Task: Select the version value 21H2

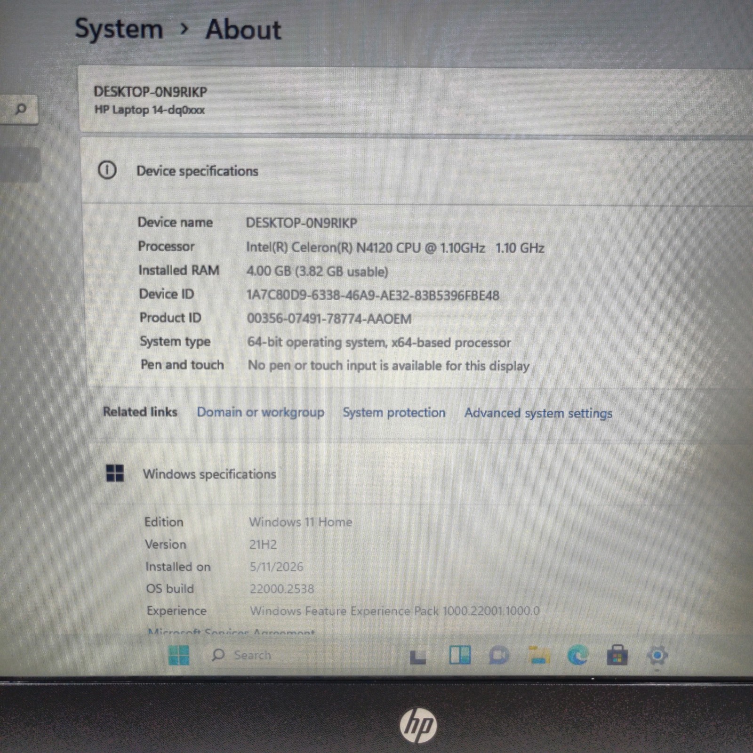Action: (x=263, y=545)
